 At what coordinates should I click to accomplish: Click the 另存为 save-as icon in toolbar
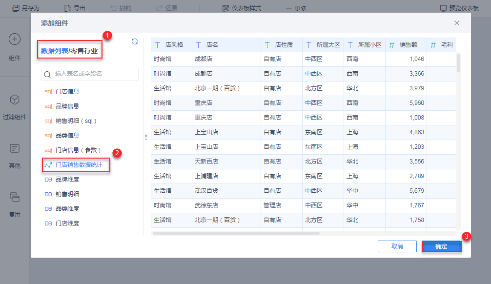click(16, 8)
